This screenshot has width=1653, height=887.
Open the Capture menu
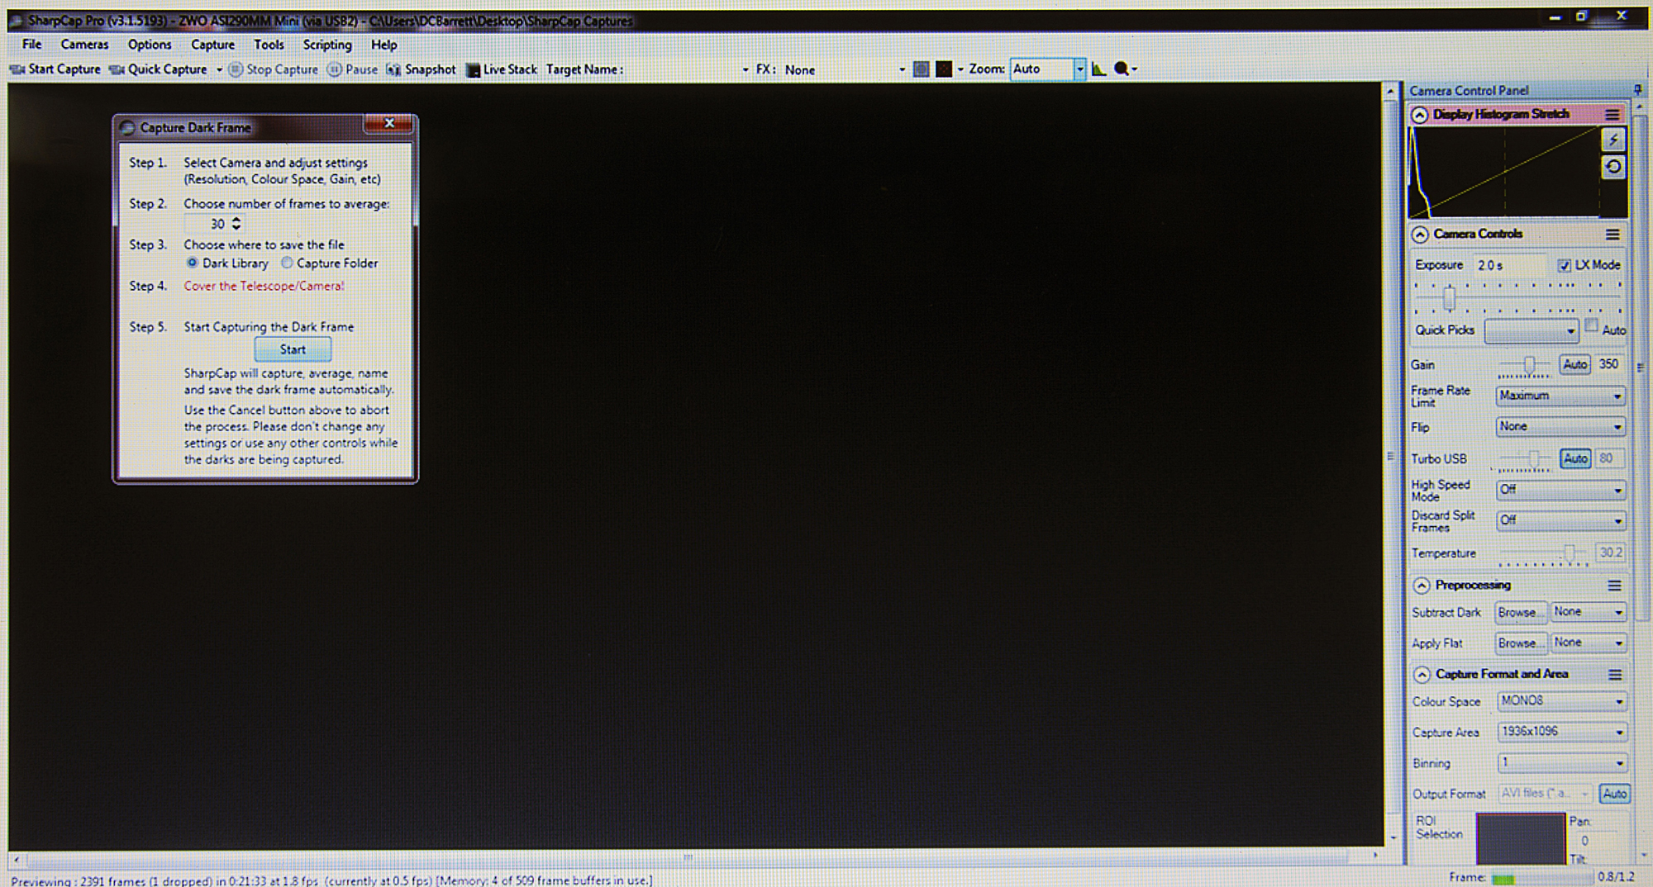click(x=213, y=45)
